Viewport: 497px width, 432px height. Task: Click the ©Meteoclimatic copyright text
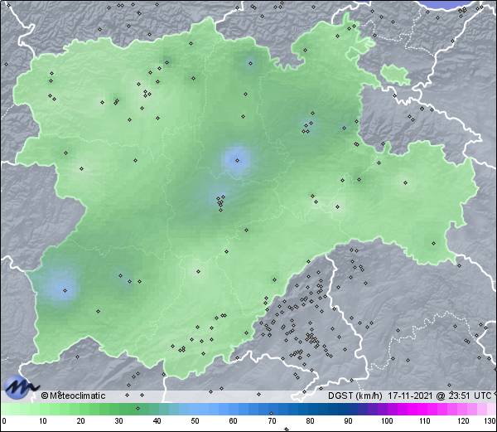(74, 396)
